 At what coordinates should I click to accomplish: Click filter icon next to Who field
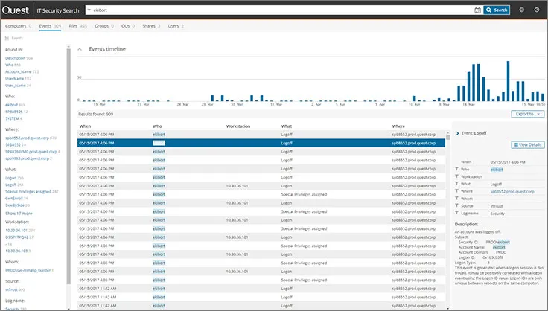tap(456, 169)
